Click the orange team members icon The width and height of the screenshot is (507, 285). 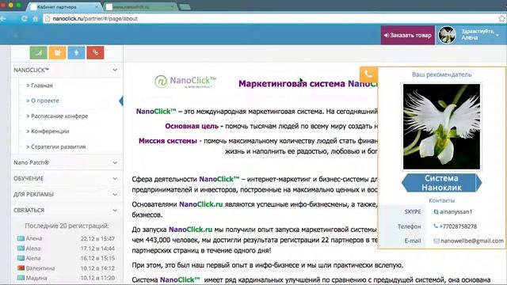click(x=57, y=53)
